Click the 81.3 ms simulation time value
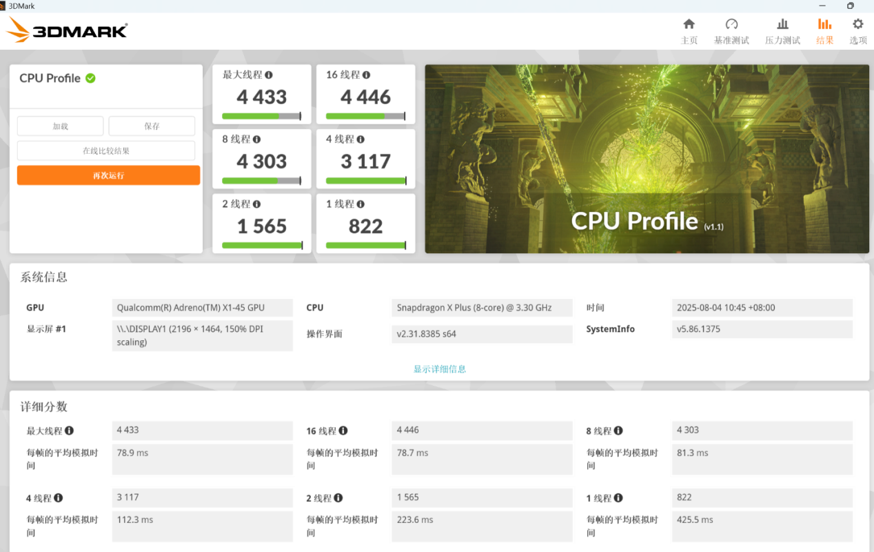874x552 pixels. [762, 460]
